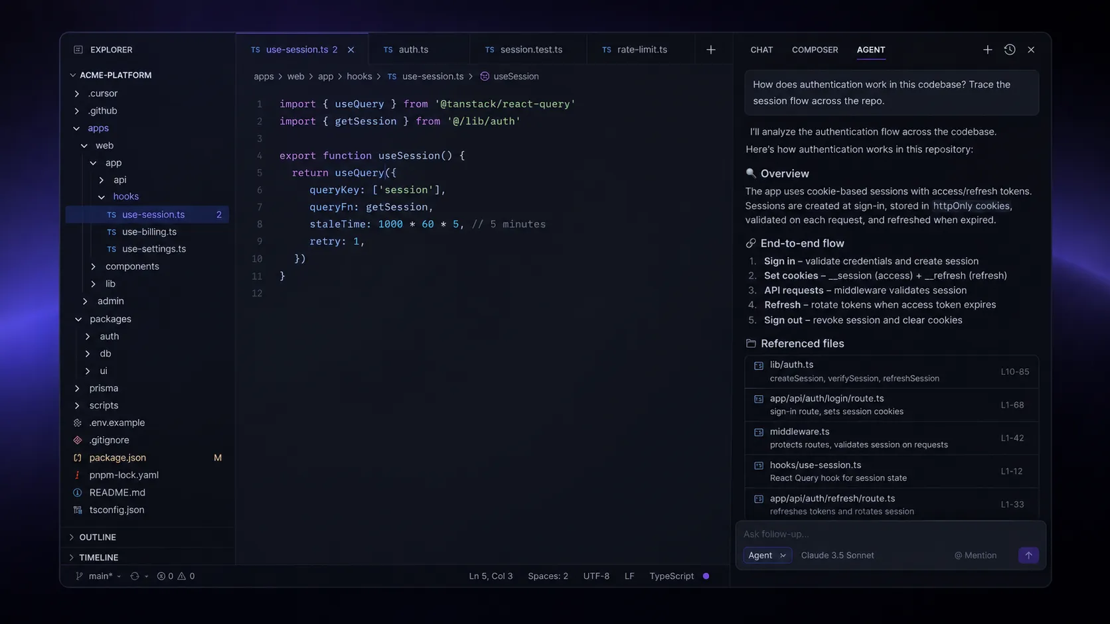Expand the admin folder
This screenshot has width=1110, height=624.
[85, 301]
